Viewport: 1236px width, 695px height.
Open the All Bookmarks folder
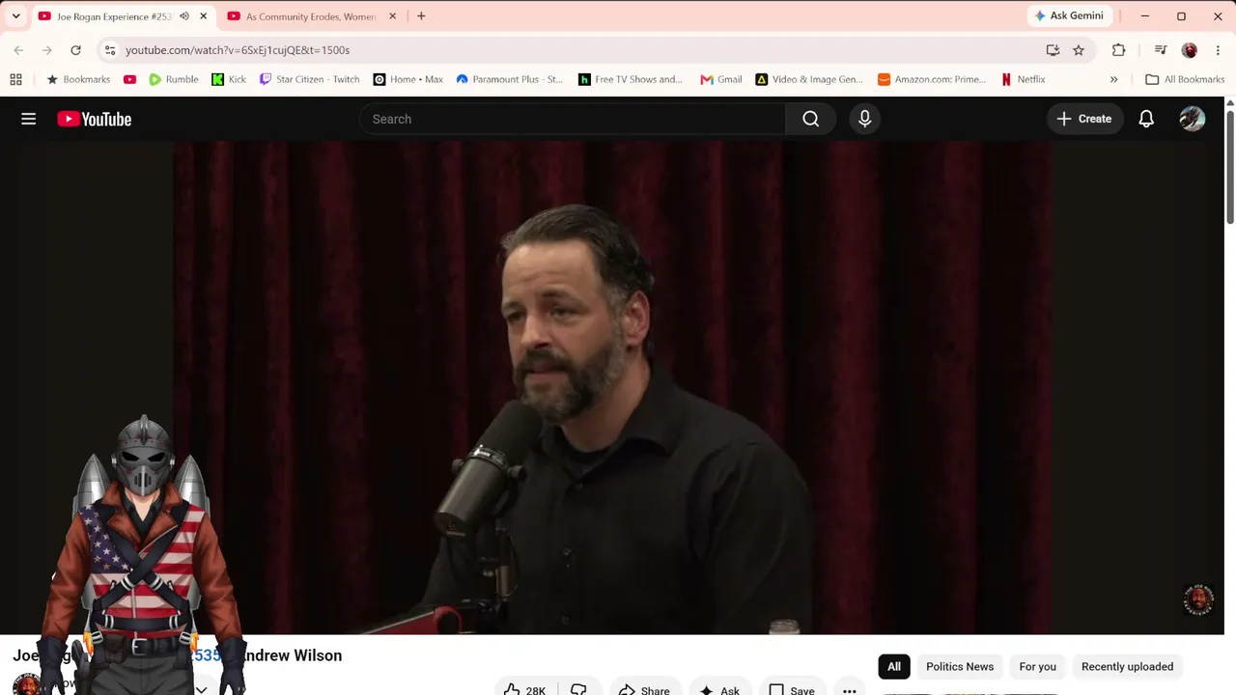pyautogui.click(x=1184, y=79)
